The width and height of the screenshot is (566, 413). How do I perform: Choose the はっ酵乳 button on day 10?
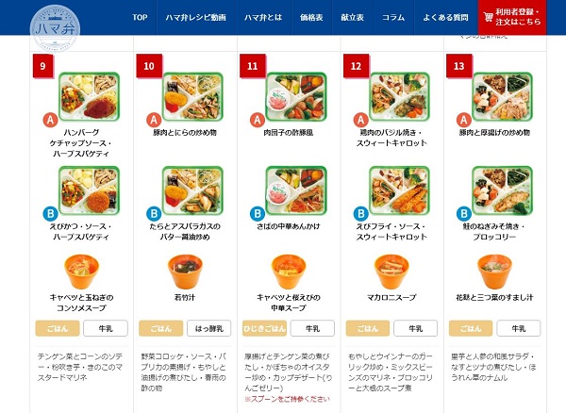coord(209,328)
